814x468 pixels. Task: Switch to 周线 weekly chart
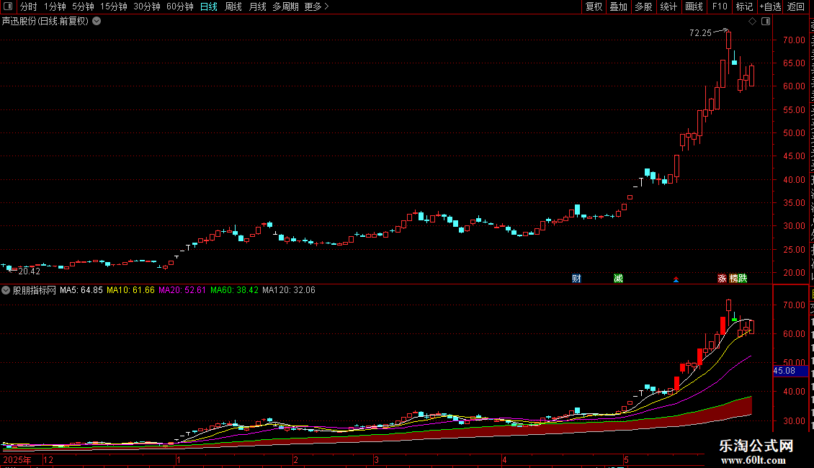[x=233, y=6]
